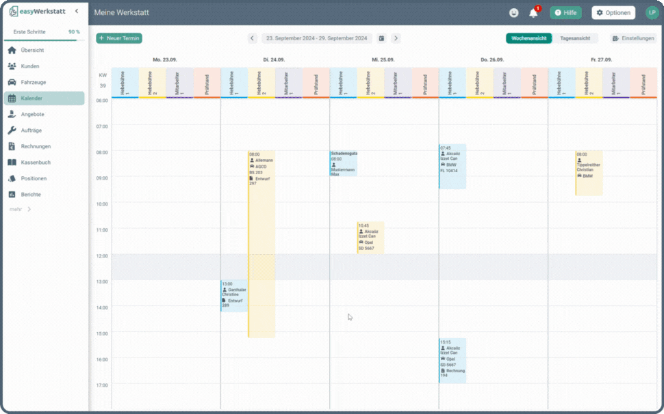The image size is (664, 414).
Task: Open the notification bell with red badge
Action: (x=533, y=12)
